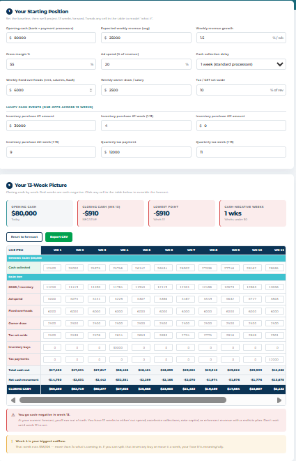This screenshot has width=296, height=461.
Task: Edit Fixed overheads cell for WK 3
Action: pos(97,311)
